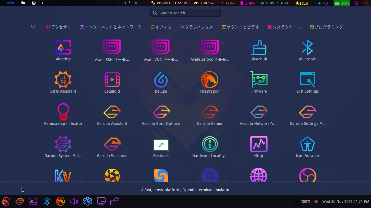Launch Alacritty from the bottom dock

pyautogui.click(x=33, y=201)
